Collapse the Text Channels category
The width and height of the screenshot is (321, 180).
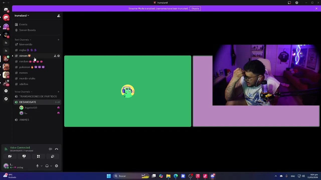pyautogui.click(x=23, y=40)
